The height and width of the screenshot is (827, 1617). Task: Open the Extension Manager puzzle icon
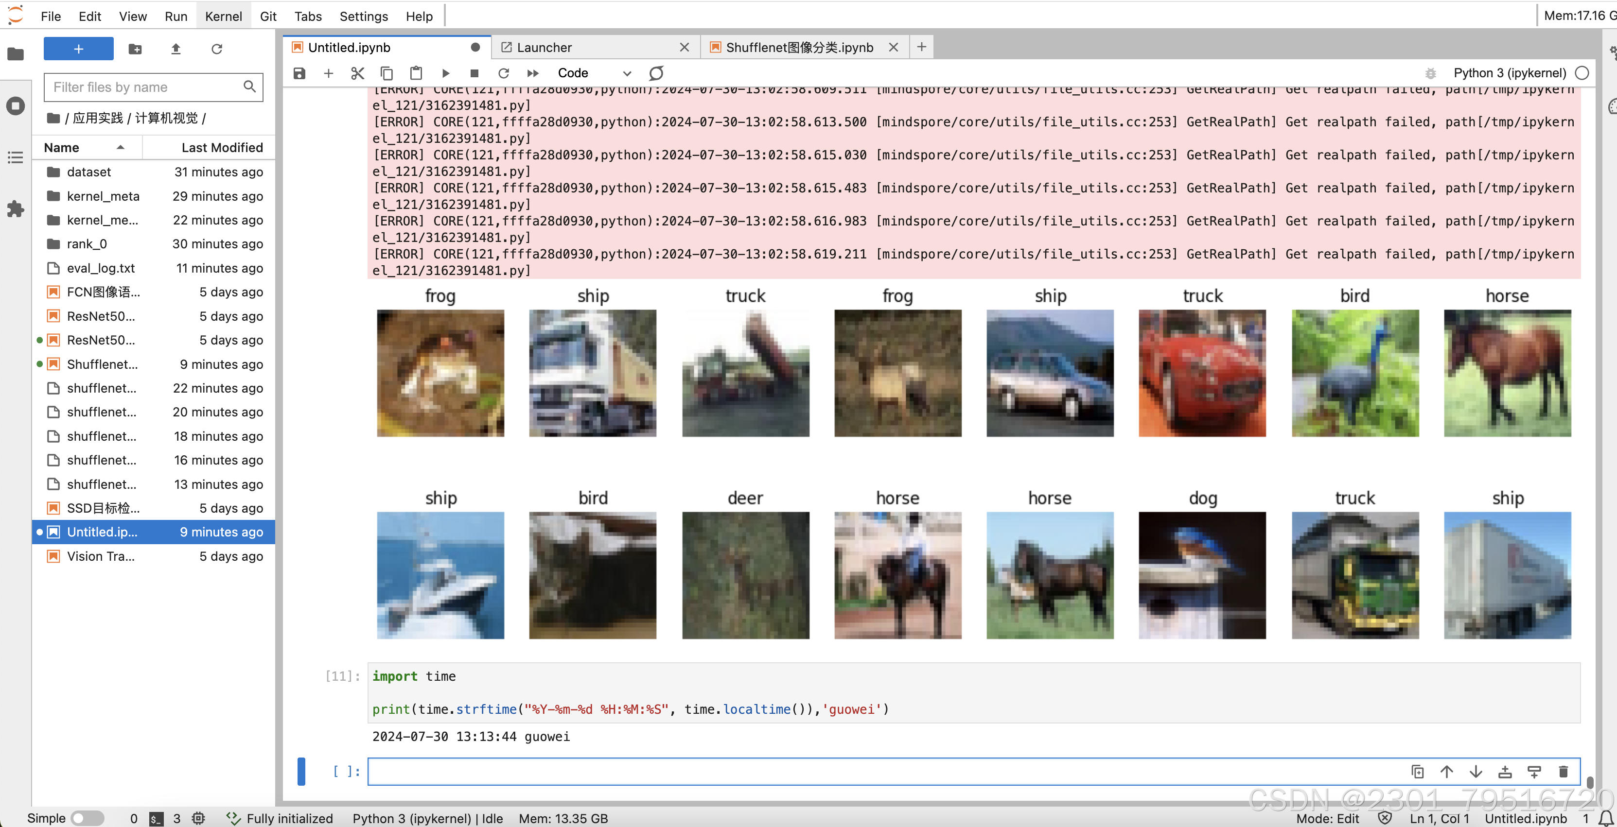[15, 209]
